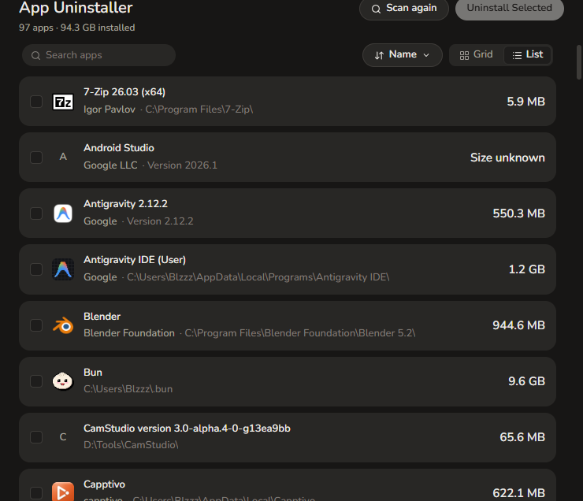Image resolution: width=583 pixels, height=501 pixels.
Task: Switch to Grid view
Action: (x=477, y=54)
